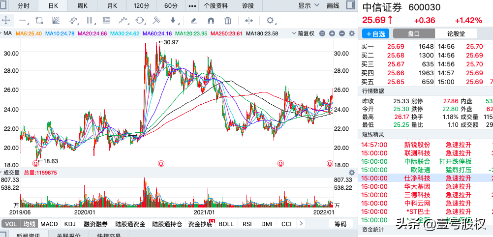Select the text annotation tool
Viewport: 493px width, 237px height.
pos(106,21)
